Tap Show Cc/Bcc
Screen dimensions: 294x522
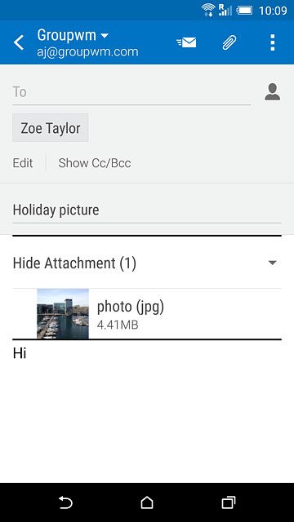click(95, 163)
